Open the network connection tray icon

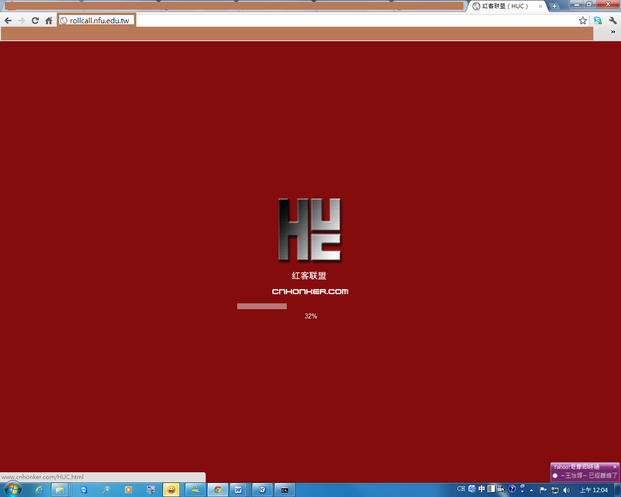click(555, 490)
